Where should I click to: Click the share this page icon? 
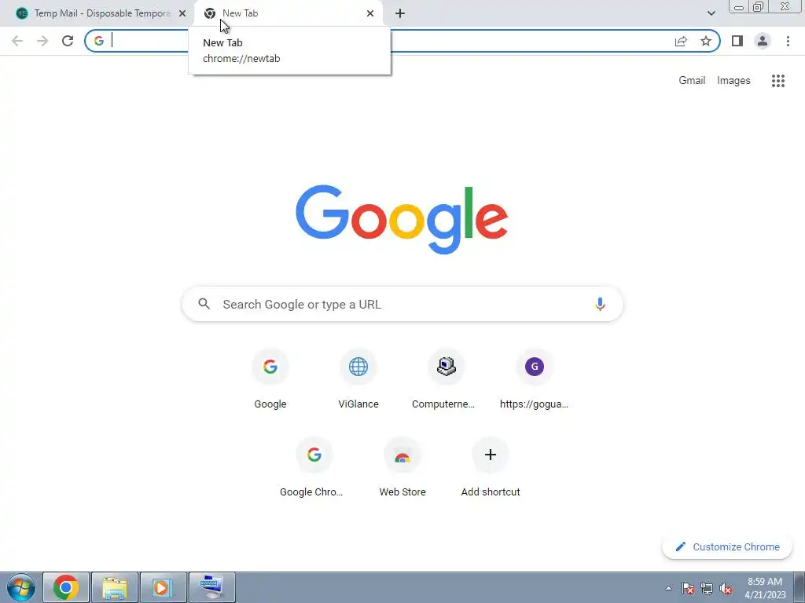(681, 41)
